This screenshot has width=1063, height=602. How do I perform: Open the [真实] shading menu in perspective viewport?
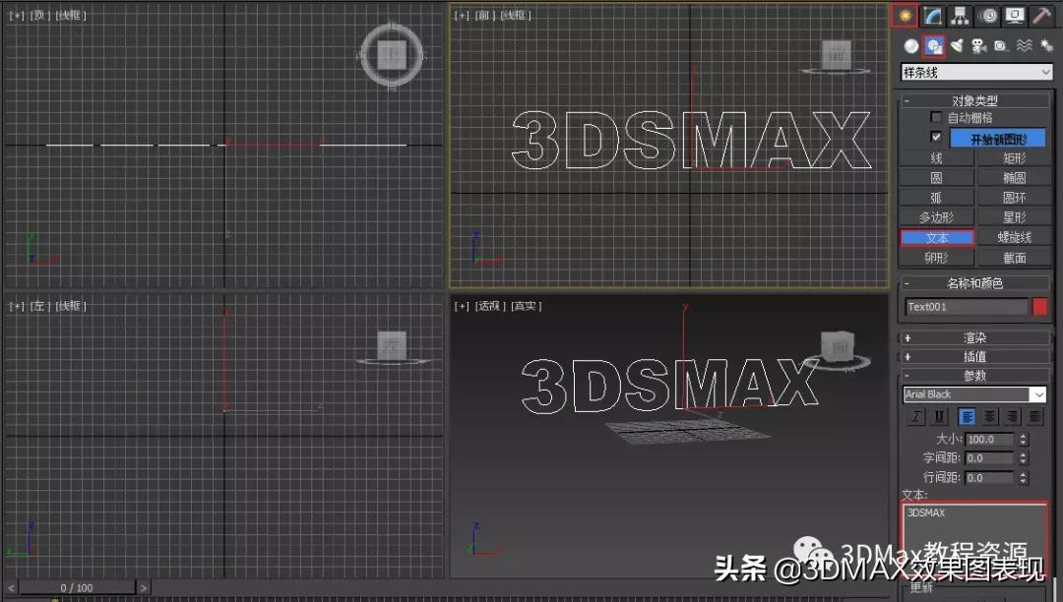[526, 306]
